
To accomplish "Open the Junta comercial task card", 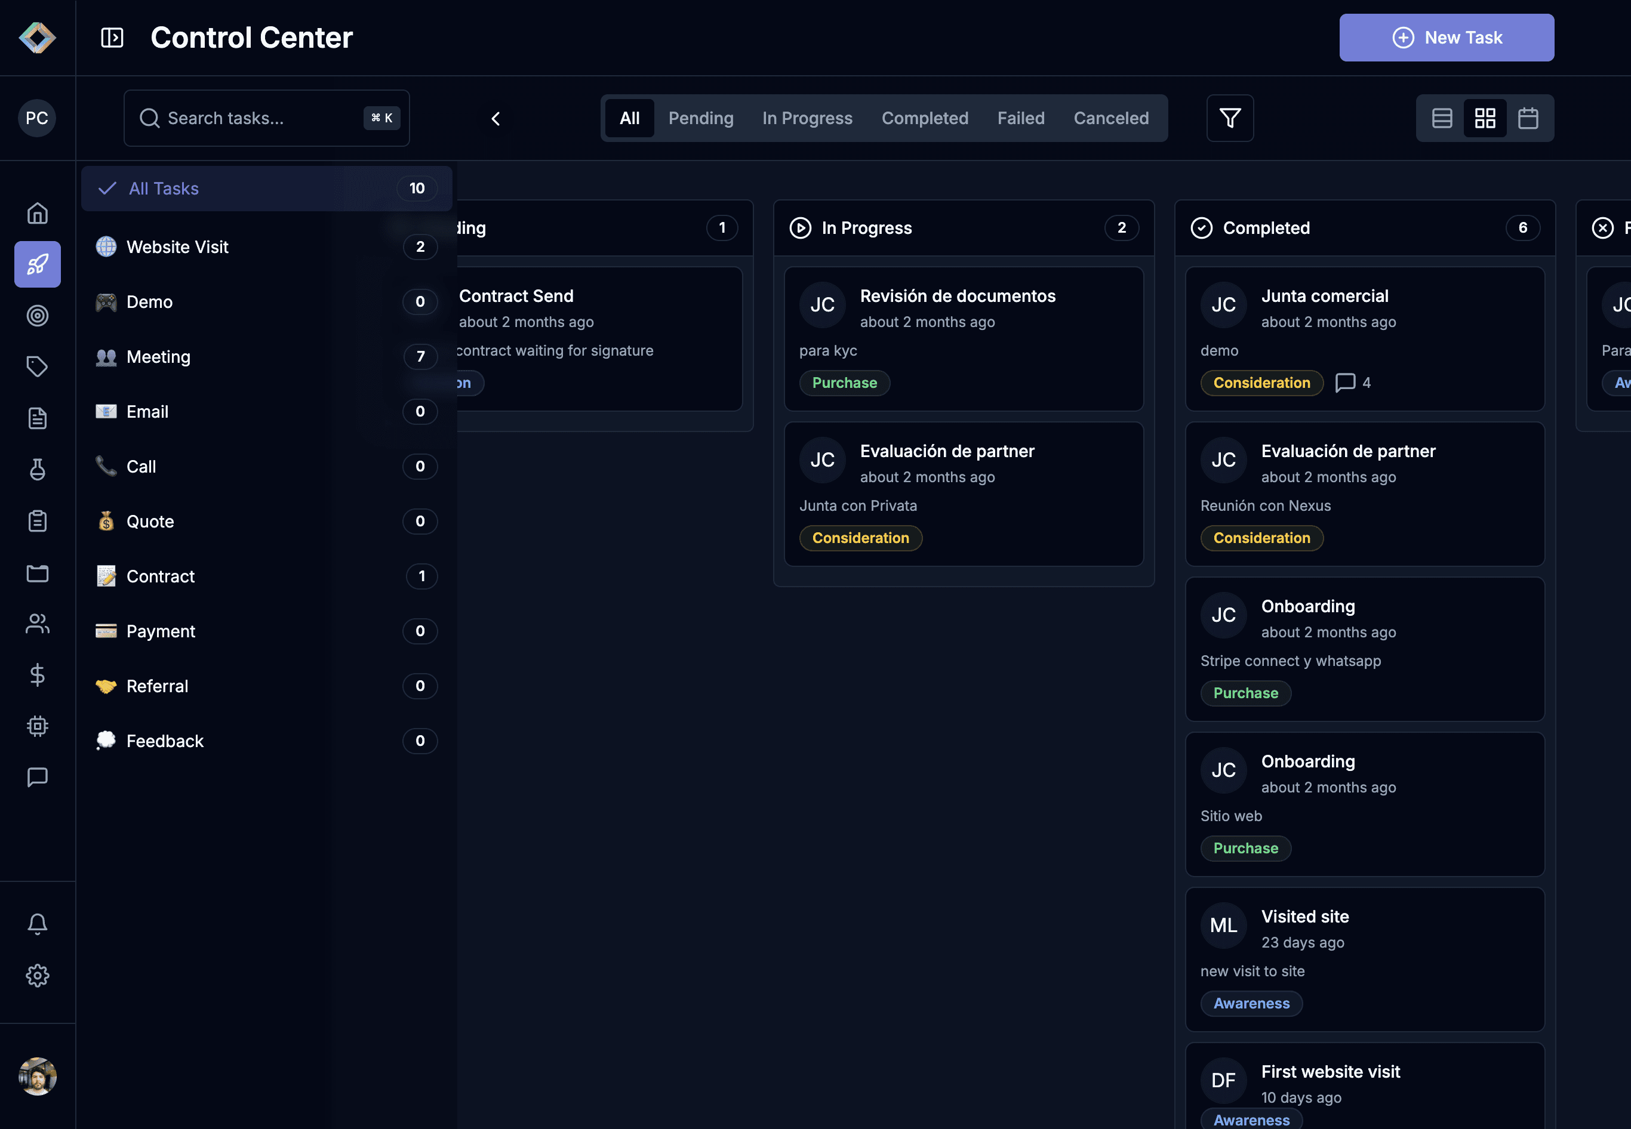I will pyautogui.click(x=1365, y=339).
